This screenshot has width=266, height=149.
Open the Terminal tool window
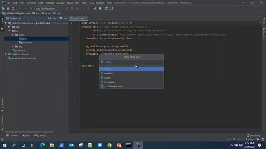point(12,135)
